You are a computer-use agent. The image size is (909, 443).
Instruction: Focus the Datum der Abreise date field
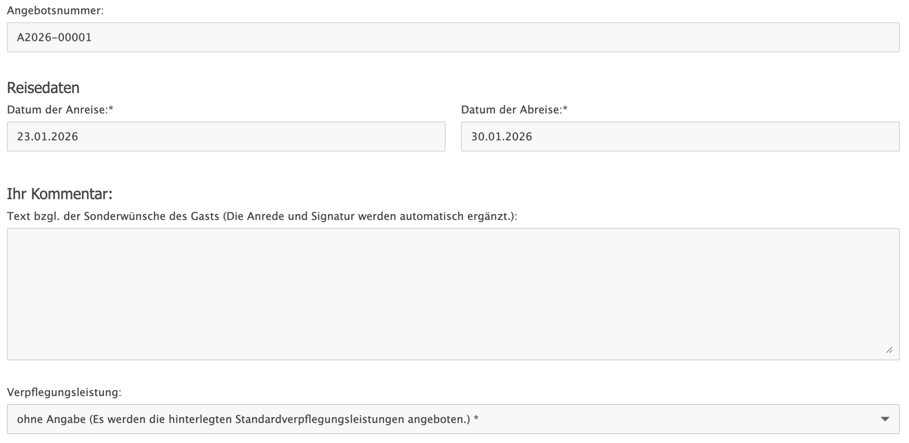pyautogui.click(x=680, y=136)
